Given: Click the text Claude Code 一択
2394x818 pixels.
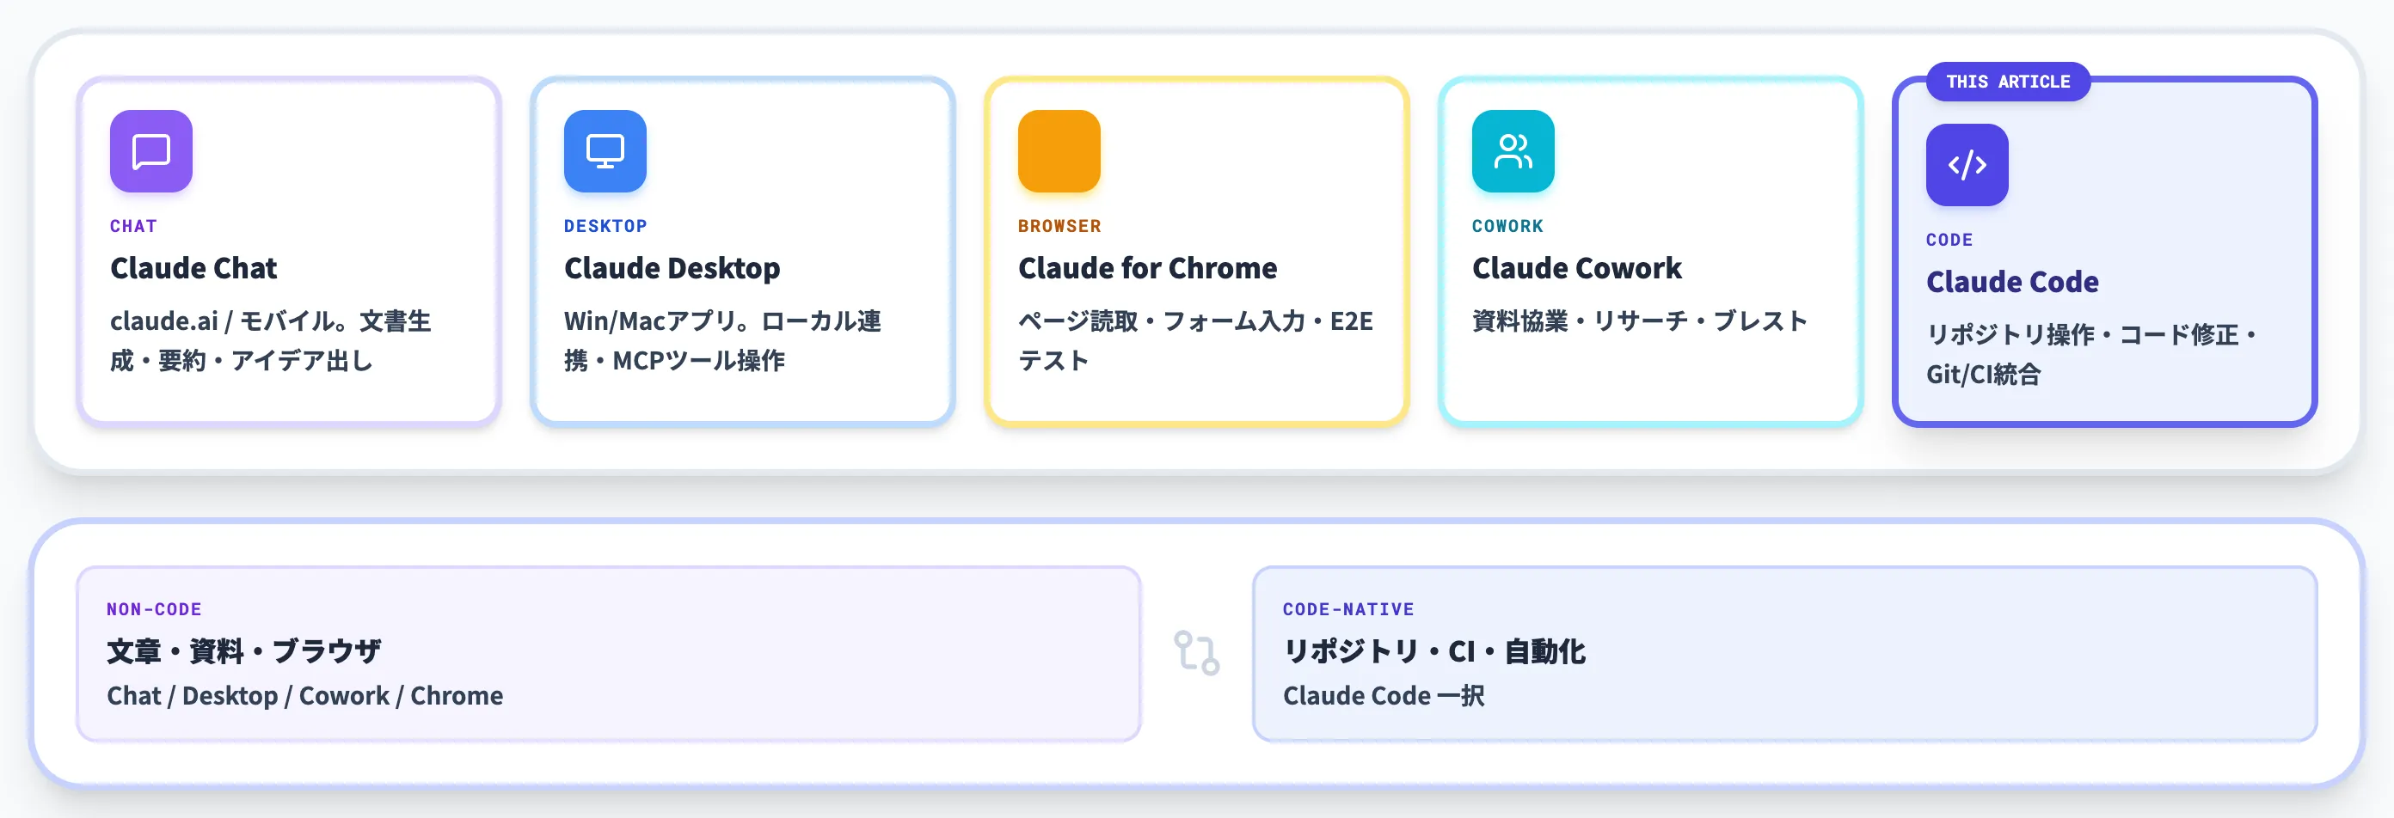Looking at the screenshot, I should click(x=1384, y=695).
